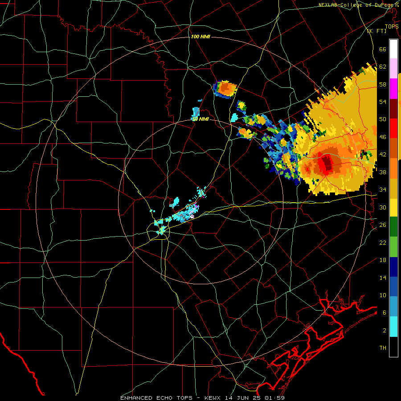
Task: Click the dark orange 42-46 kft legend swatch
Action: tap(393, 148)
